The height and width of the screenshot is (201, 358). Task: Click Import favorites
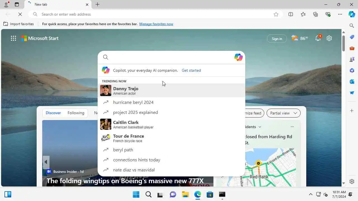pos(19,24)
